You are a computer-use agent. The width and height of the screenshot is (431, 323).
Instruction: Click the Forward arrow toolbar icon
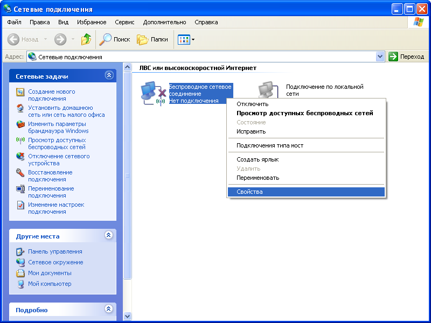pos(60,39)
